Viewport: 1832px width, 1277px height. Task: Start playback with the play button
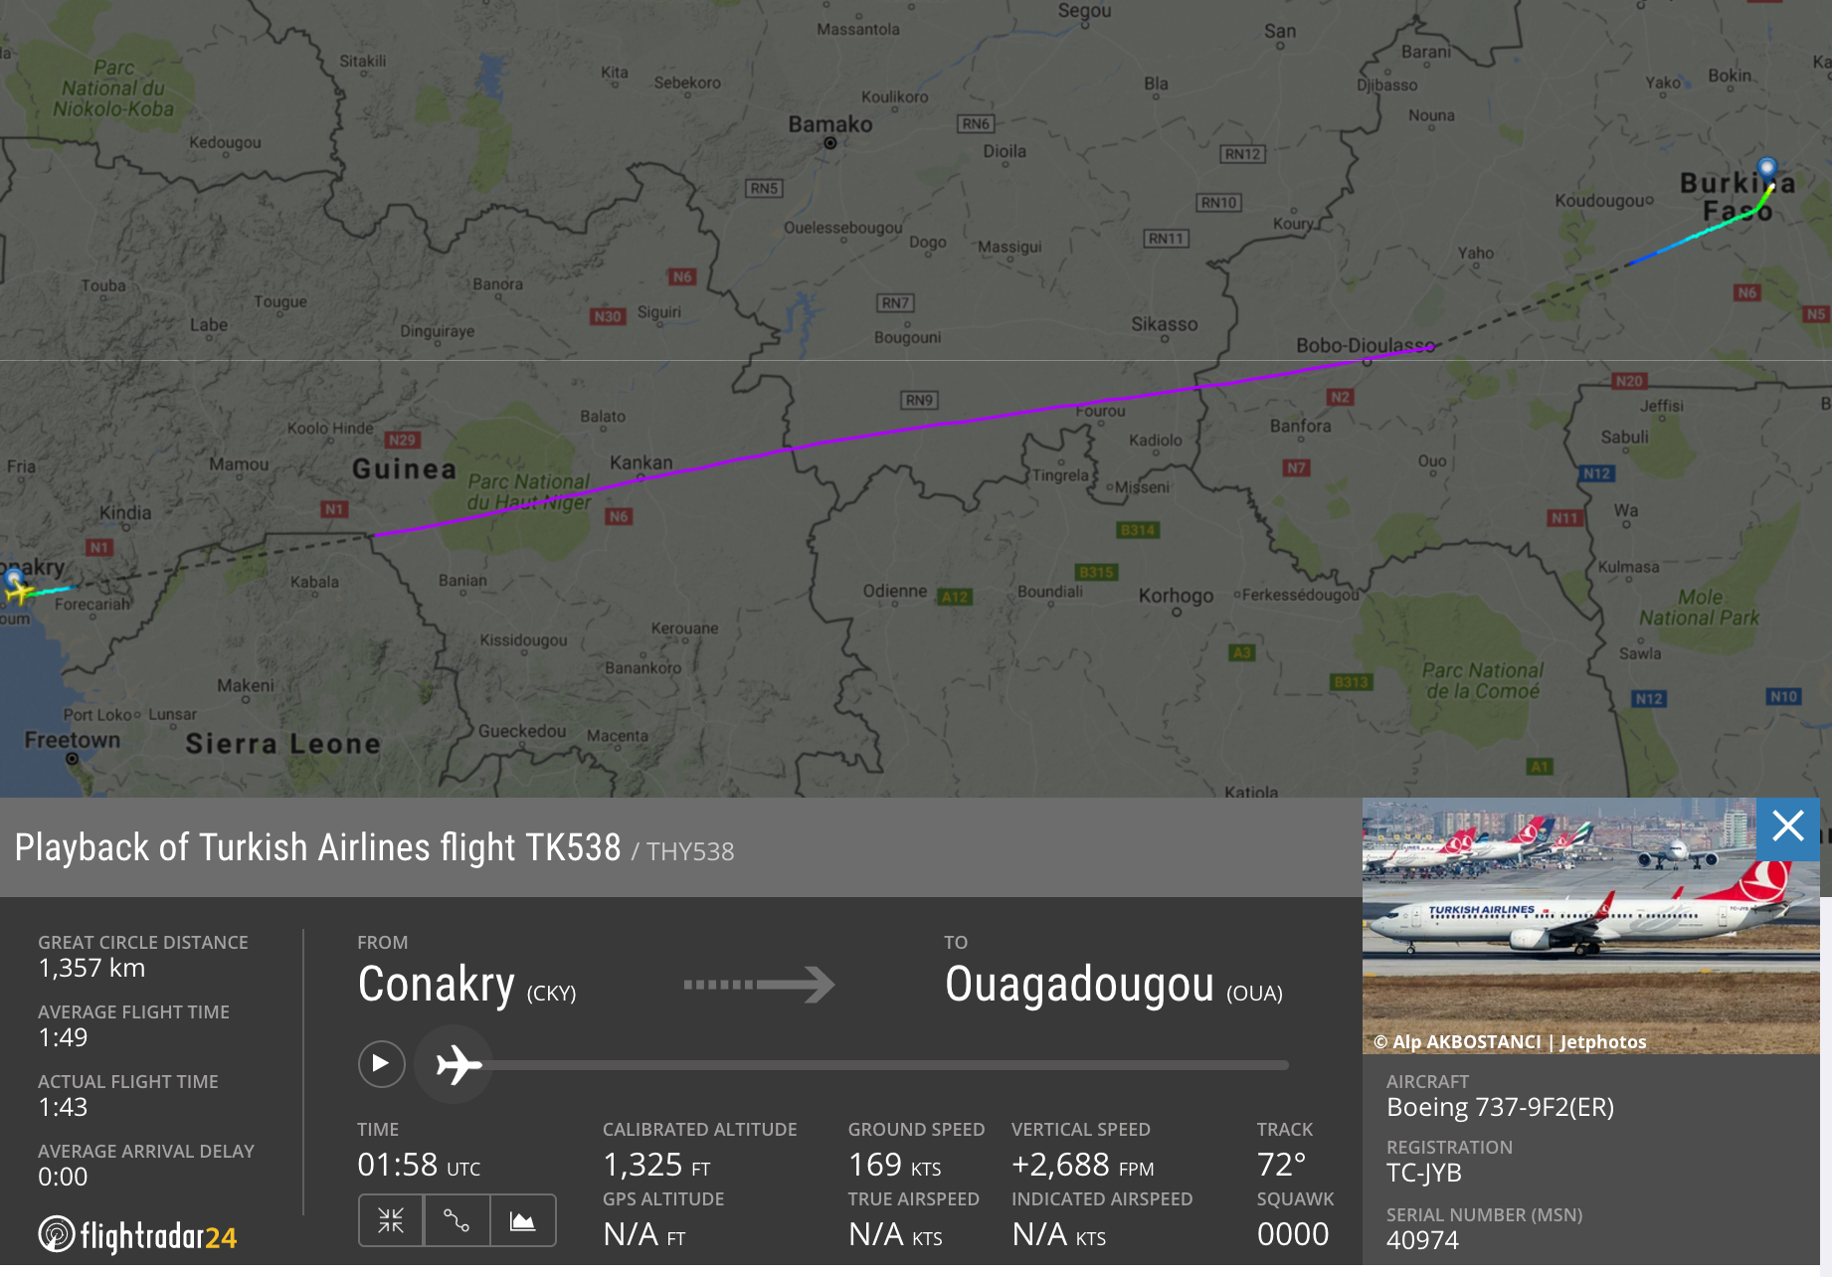[x=381, y=1063]
